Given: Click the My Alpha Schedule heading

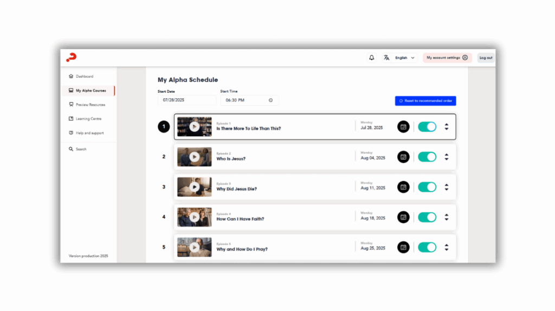Looking at the screenshot, I should click(188, 80).
